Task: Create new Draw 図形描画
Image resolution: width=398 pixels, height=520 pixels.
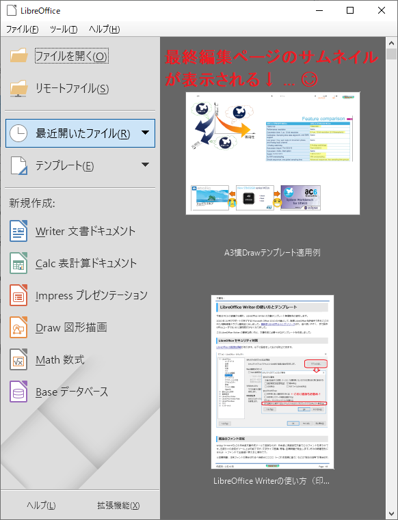Action: 71,328
